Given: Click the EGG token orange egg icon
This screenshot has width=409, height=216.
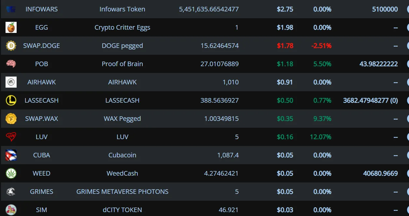Looking at the screenshot, I should 11,27.
